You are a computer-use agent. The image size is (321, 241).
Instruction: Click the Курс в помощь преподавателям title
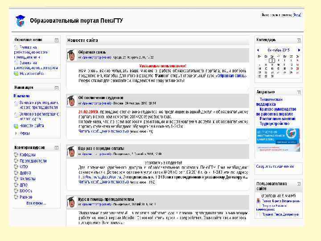pyautogui.click(x=106, y=199)
